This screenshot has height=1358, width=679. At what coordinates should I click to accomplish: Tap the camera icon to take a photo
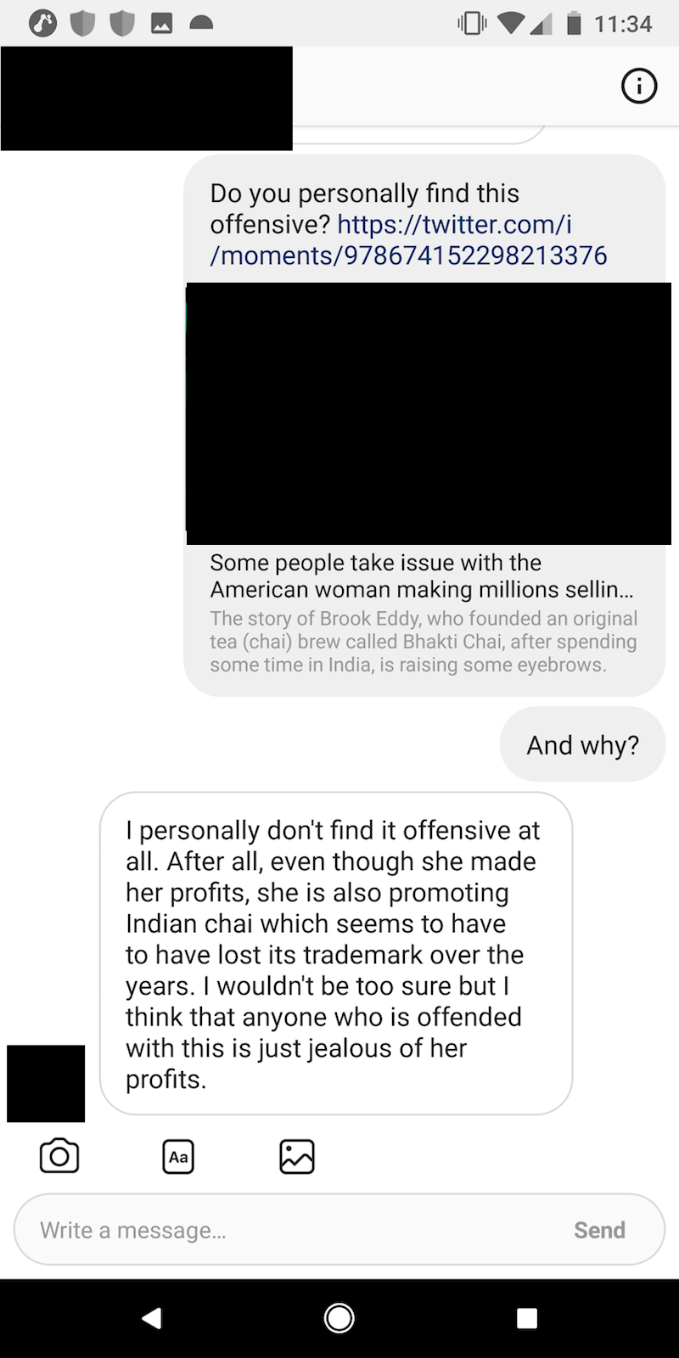(59, 1156)
